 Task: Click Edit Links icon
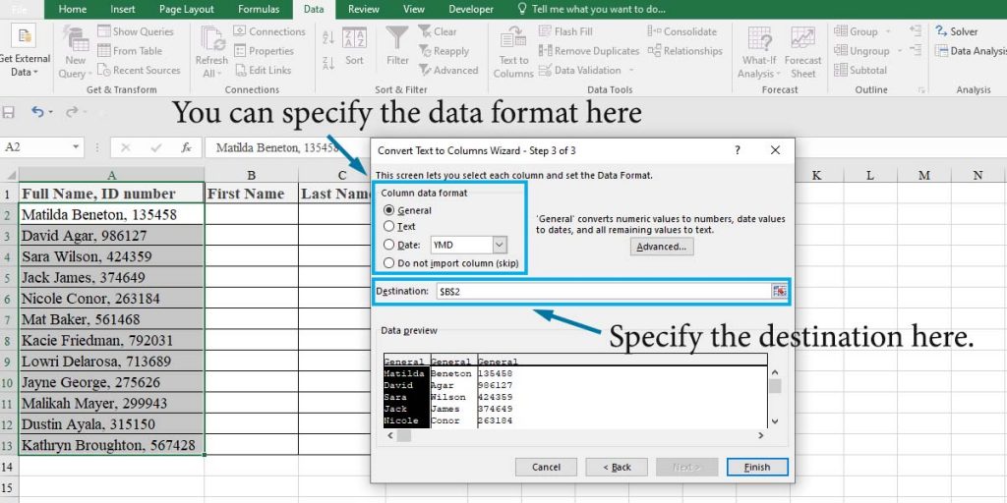(240, 70)
